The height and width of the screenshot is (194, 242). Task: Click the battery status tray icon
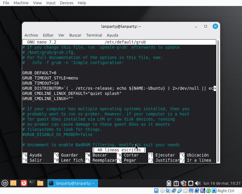pyautogui.click(x=169, y=183)
